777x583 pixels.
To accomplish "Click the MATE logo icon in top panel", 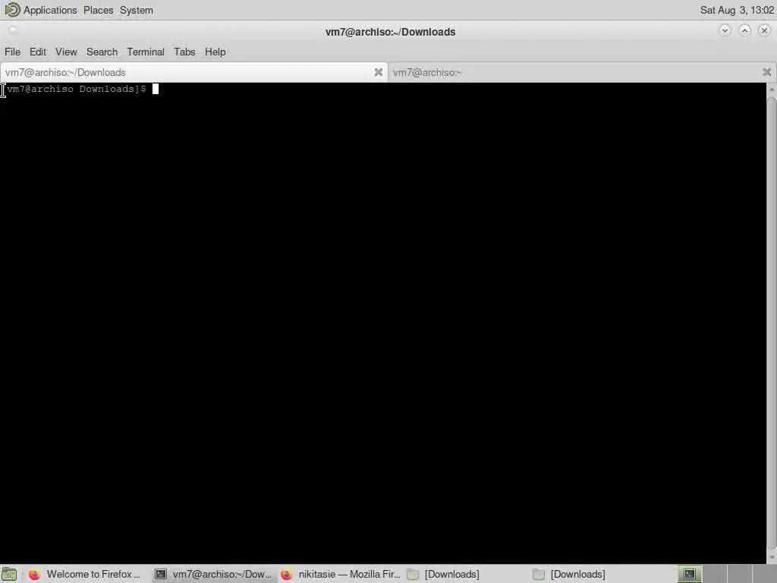I will coord(12,9).
